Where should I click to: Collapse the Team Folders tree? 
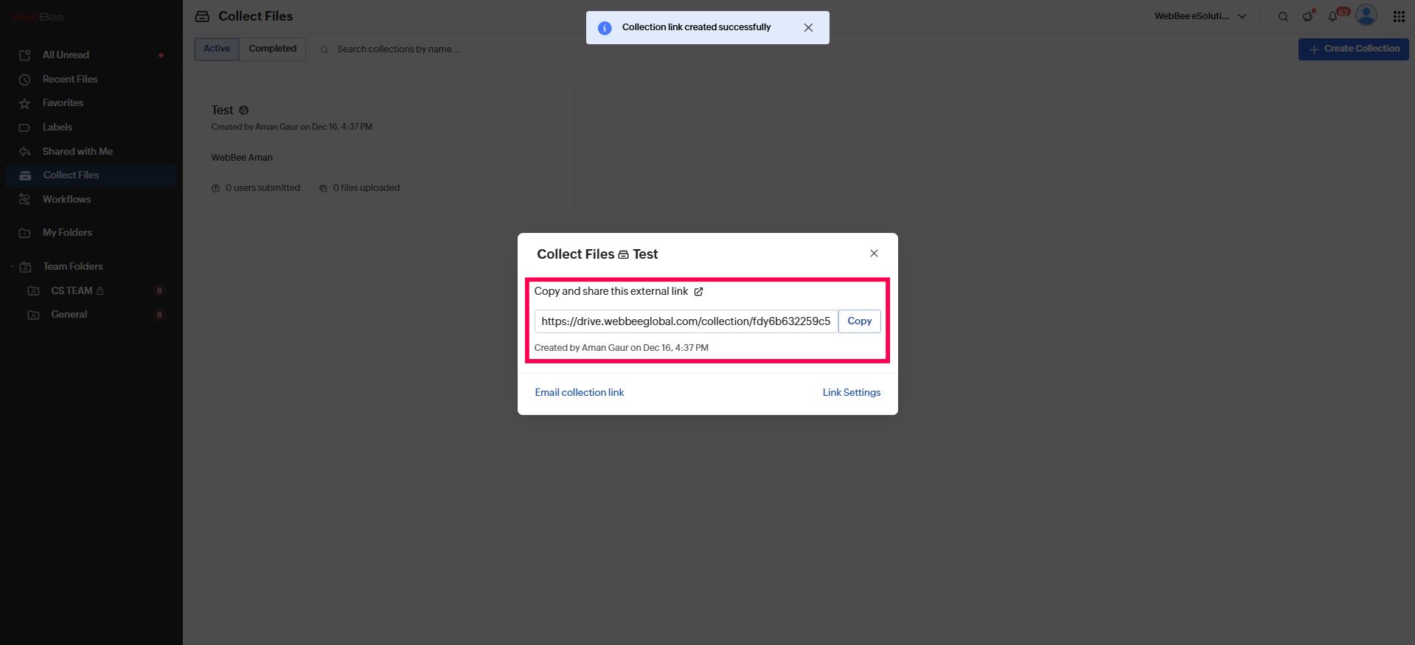point(12,267)
